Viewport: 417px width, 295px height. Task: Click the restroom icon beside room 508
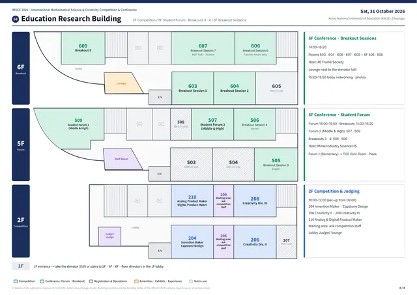coord(161,124)
